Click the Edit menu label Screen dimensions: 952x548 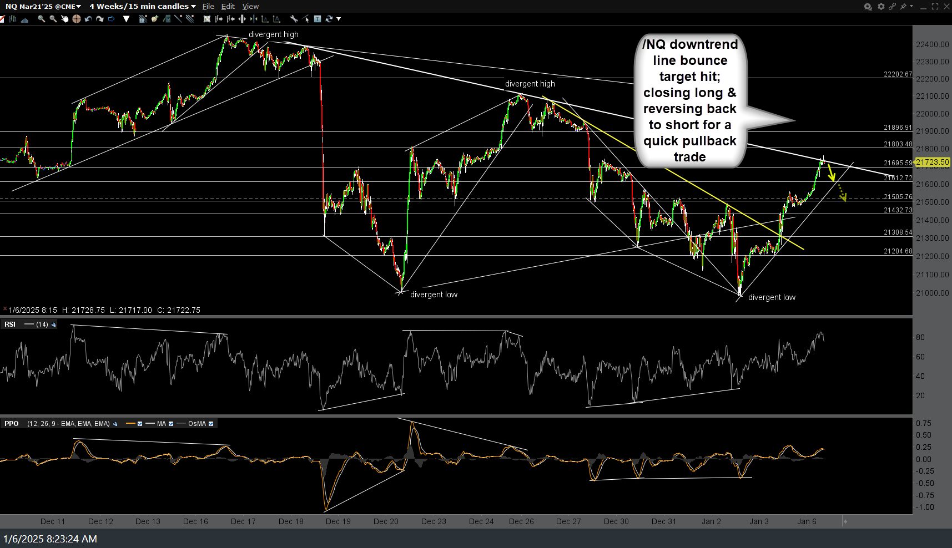click(x=228, y=6)
